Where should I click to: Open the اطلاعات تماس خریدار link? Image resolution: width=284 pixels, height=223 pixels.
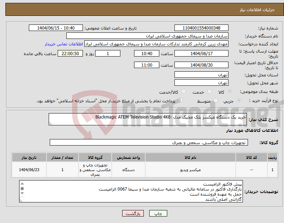click(64, 44)
